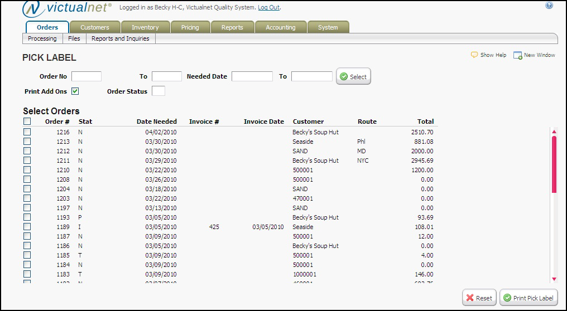Open the Accounting tab
567x311 pixels.
coord(281,27)
